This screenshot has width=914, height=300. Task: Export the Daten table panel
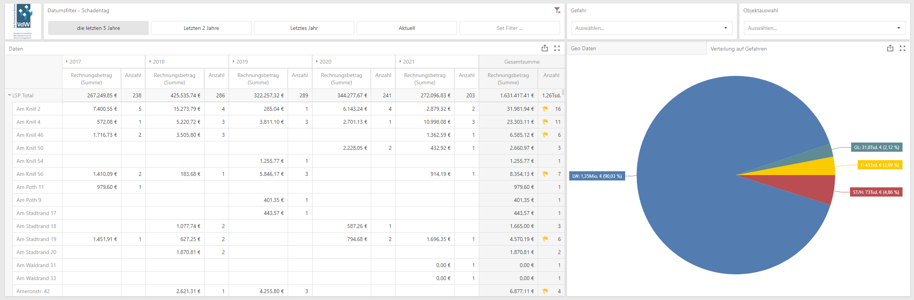coord(545,48)
